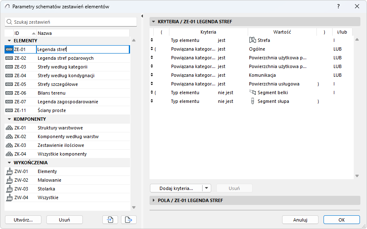Click the move handle of the Komunikacja criterion row
367x229 pixels.
152,75
